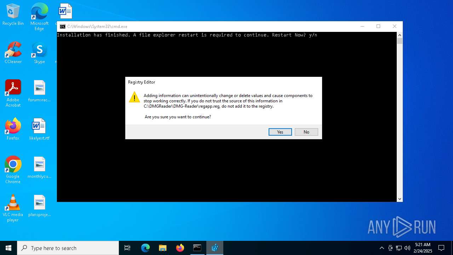Click taskbar search box
453x255 pixels.
pyautogui.click(x=68, y=248)
